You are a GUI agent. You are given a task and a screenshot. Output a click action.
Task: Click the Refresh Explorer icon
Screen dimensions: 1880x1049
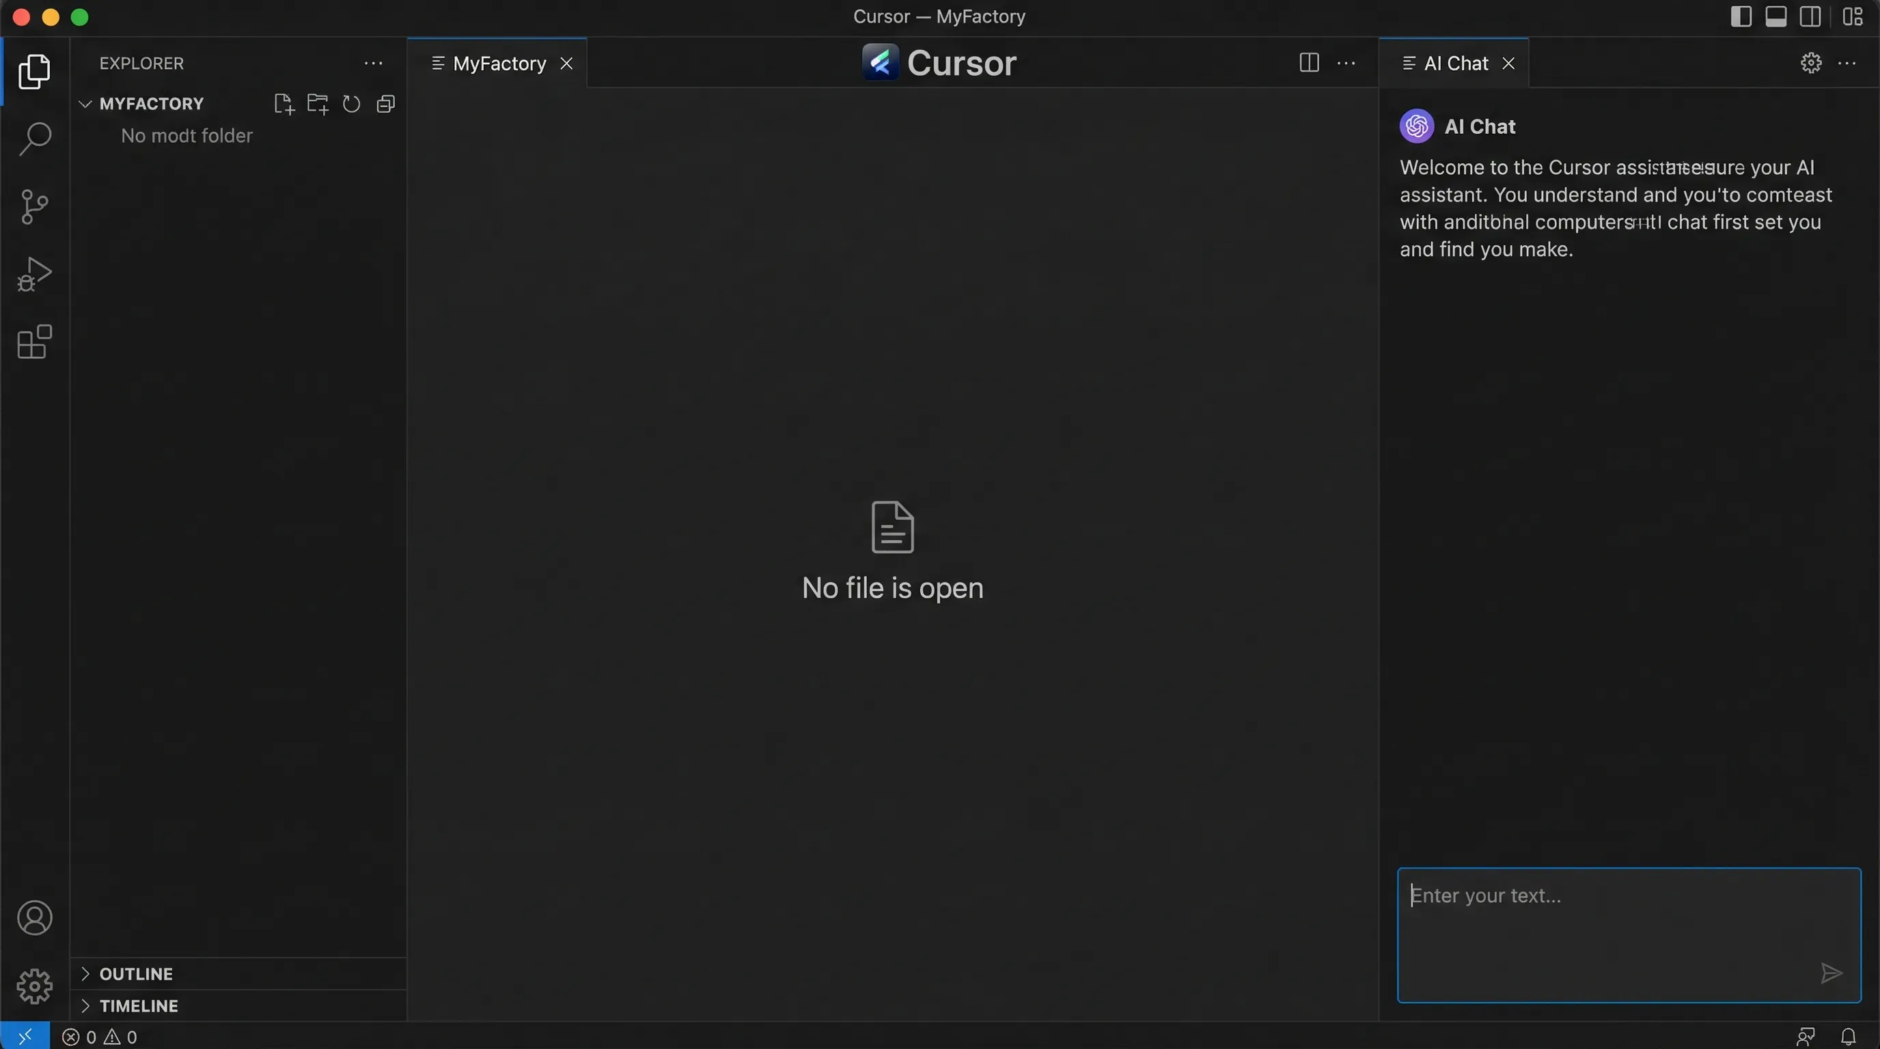pyautogui.click(x=351, y=104)
